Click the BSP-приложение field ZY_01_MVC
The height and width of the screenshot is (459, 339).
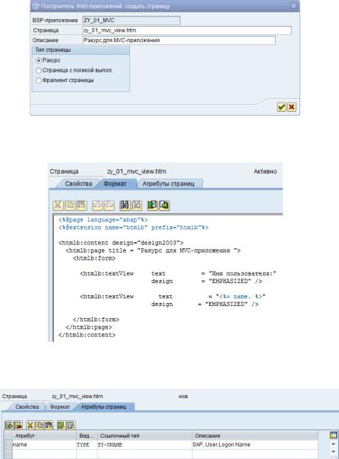[131, 21]
